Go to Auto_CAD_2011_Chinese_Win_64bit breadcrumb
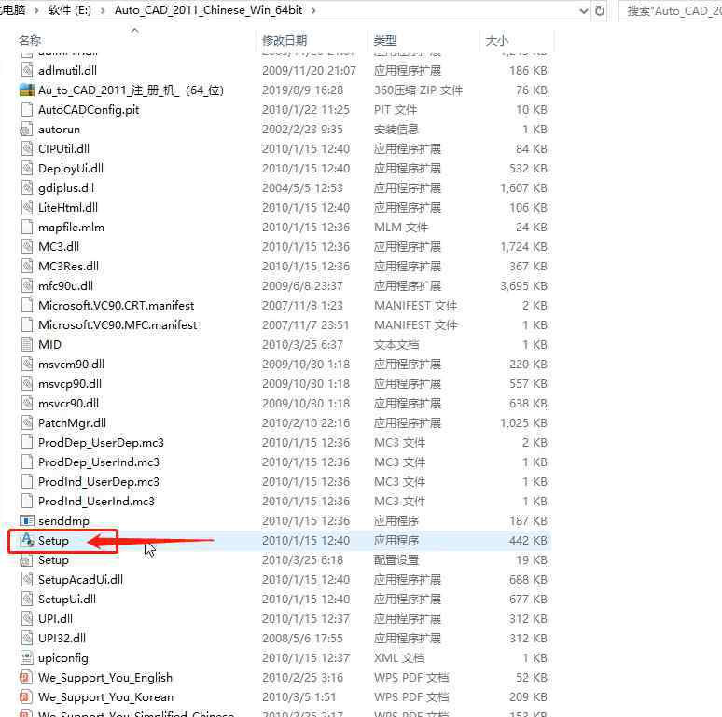 point(209,10)
